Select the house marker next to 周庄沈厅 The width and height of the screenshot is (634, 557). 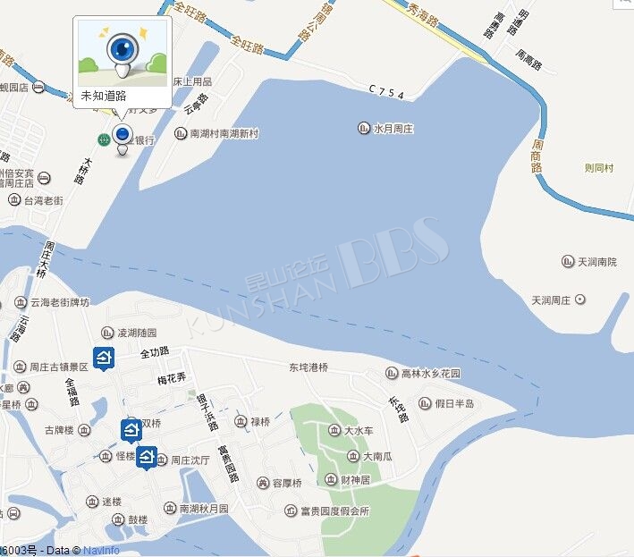[x=147, y=458]
